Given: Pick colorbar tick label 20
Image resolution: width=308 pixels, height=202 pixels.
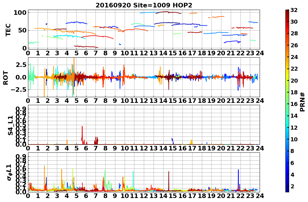Looking at the screenshot, I should coord(294,80).
